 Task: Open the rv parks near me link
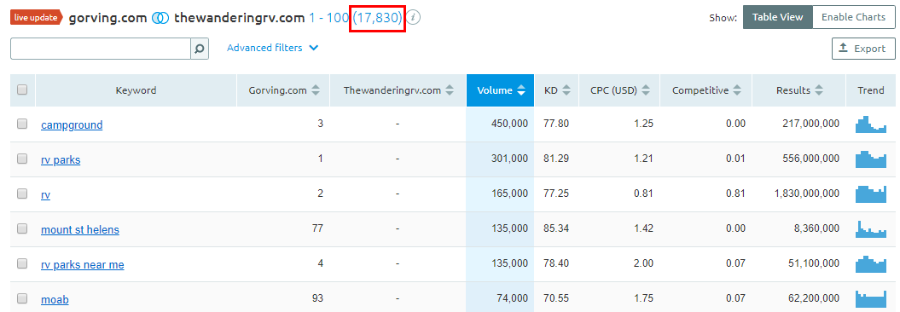pyautogui.click(x=82, y=265)
